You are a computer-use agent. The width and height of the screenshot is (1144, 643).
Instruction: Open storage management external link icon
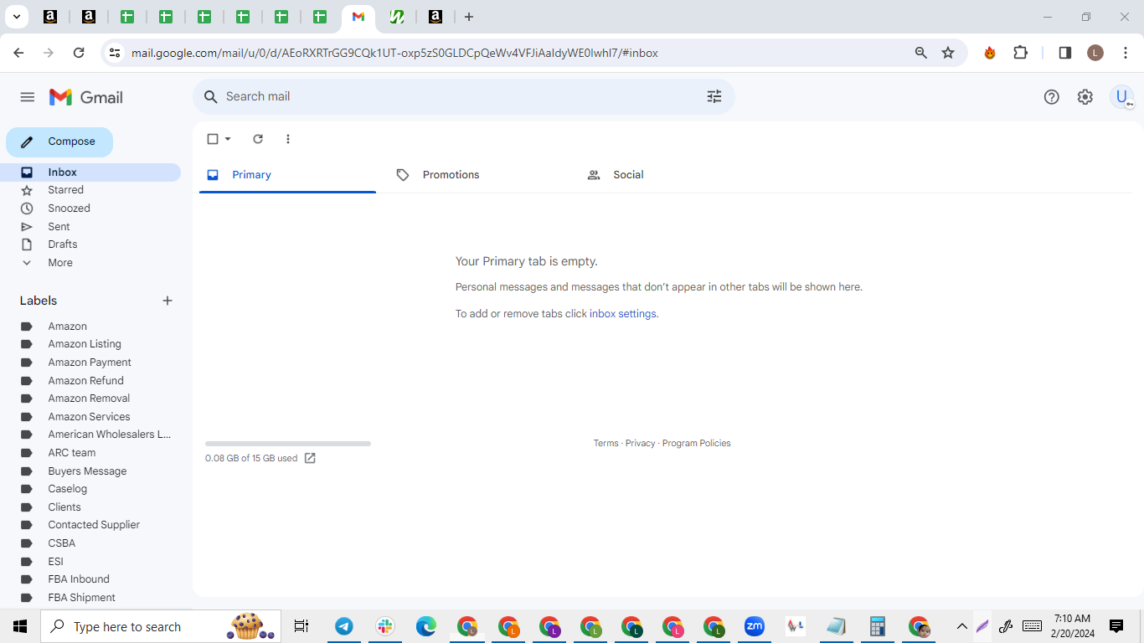pos(310,458)
